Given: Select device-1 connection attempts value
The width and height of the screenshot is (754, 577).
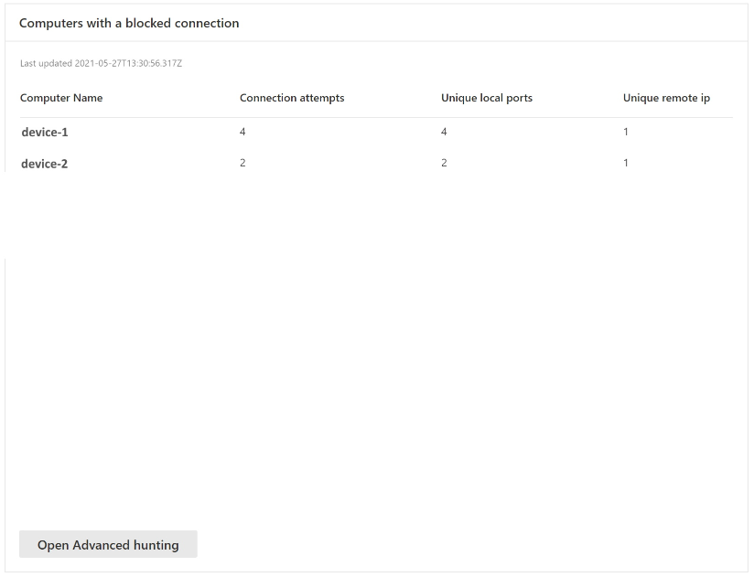Looking at the screenshot, I should pyautogui.click(x=242, y=132).
